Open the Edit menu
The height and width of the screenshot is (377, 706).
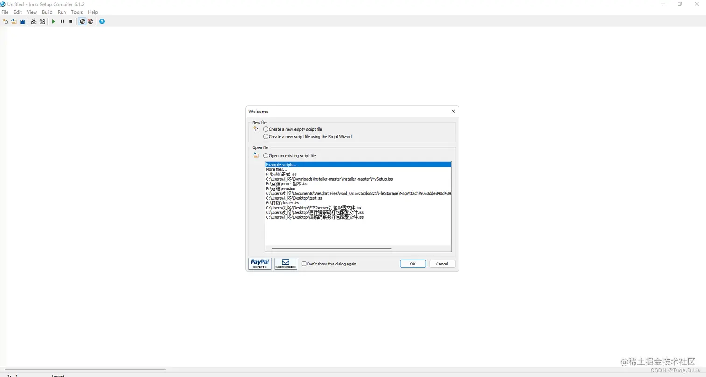[18, 12]
